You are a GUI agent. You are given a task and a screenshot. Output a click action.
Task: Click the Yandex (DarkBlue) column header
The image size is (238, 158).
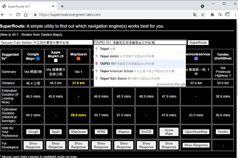[223, 56]
